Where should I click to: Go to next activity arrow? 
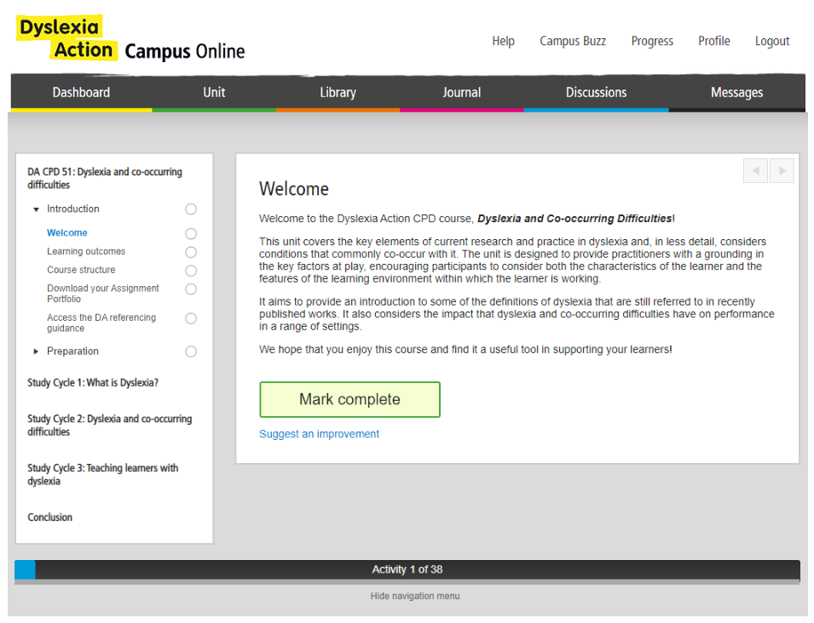[782, 170]
